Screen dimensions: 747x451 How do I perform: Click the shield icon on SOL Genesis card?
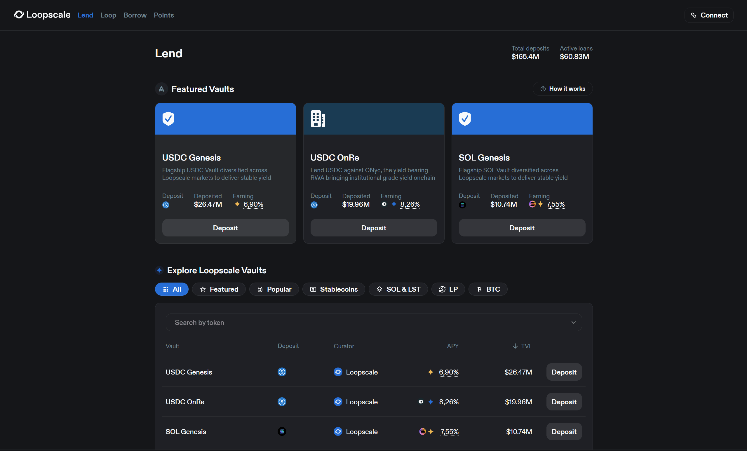coord(465,119)
